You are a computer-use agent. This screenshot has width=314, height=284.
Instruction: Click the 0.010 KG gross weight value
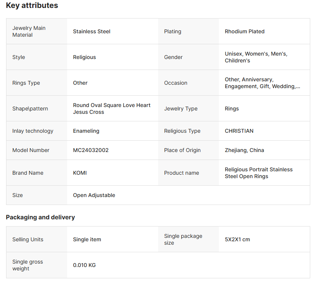pos(85,265)
